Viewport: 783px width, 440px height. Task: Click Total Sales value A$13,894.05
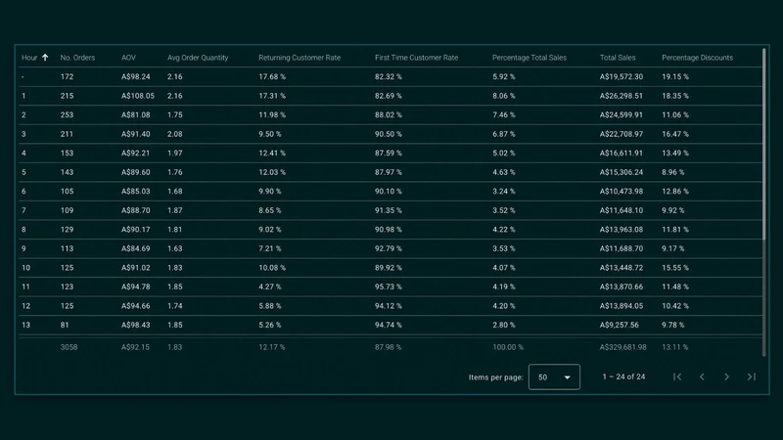(x=622, y=306)
